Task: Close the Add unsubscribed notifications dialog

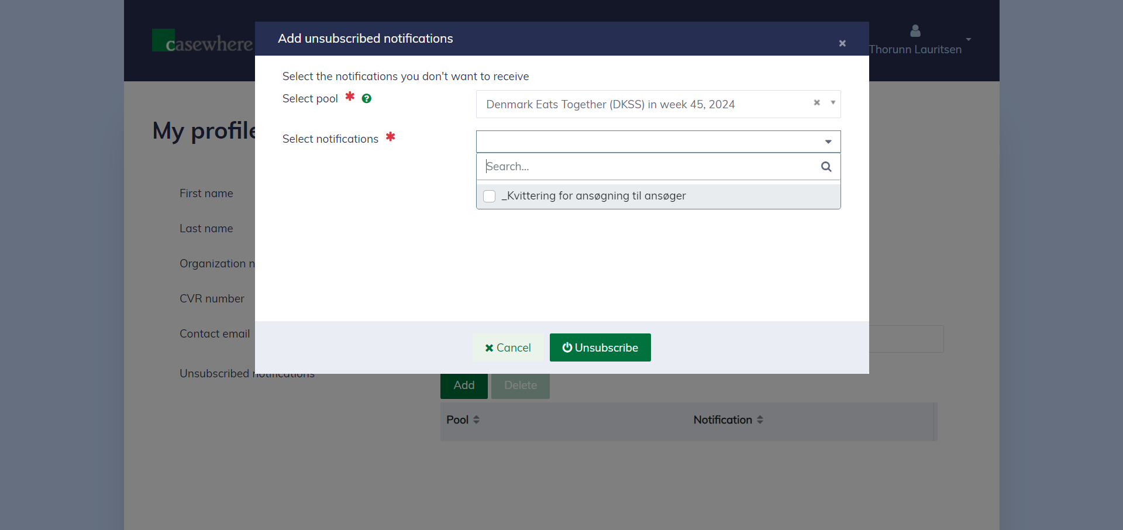Action: pos(842,43)
